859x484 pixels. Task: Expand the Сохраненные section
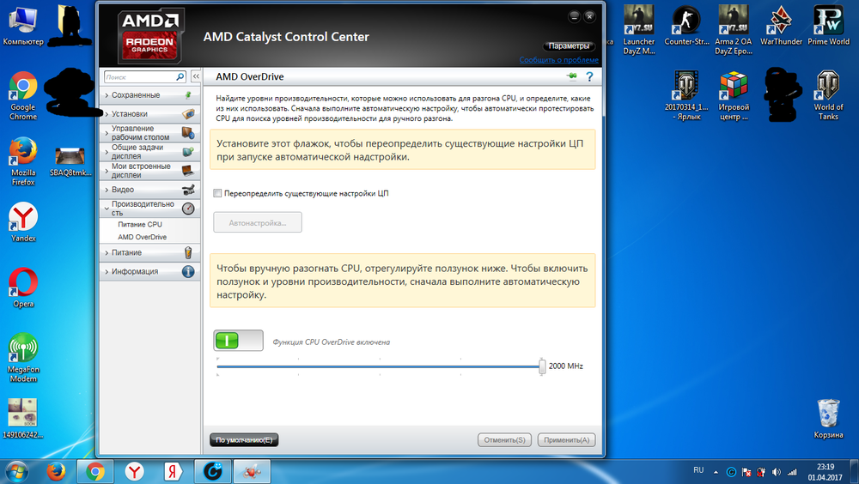tap(149, 95)
